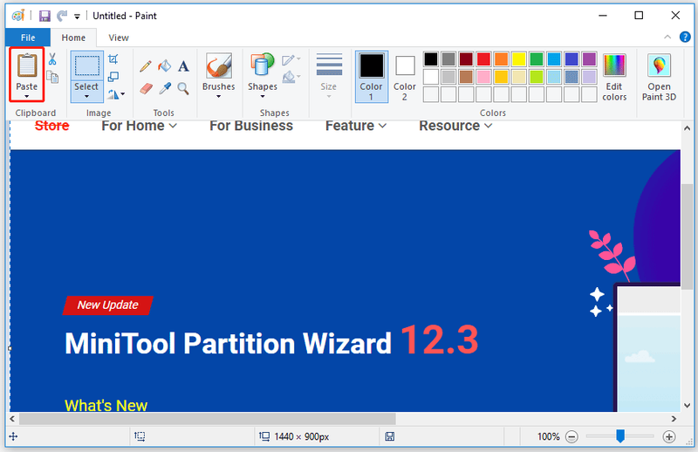Choose Color 2 background button

[405, 77]
